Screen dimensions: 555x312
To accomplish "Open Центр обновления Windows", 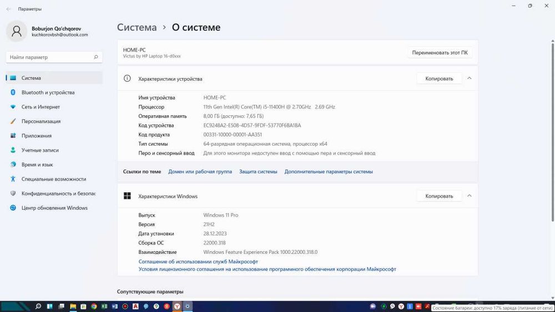I will coord(54,208).
